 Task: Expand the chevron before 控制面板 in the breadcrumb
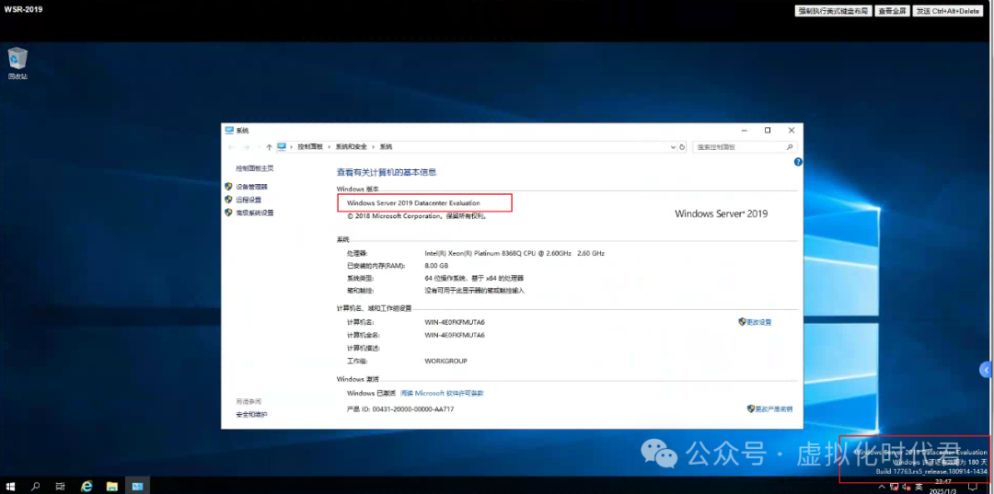(292, 147)
